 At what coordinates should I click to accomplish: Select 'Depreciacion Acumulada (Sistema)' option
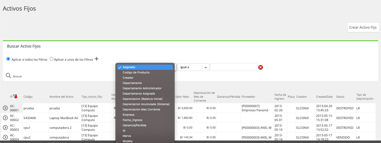click(145, 104)
